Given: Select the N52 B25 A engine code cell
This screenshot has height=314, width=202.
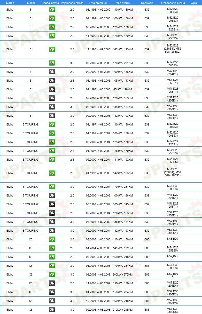Looking at the screenshot, I should pos(173,257).
